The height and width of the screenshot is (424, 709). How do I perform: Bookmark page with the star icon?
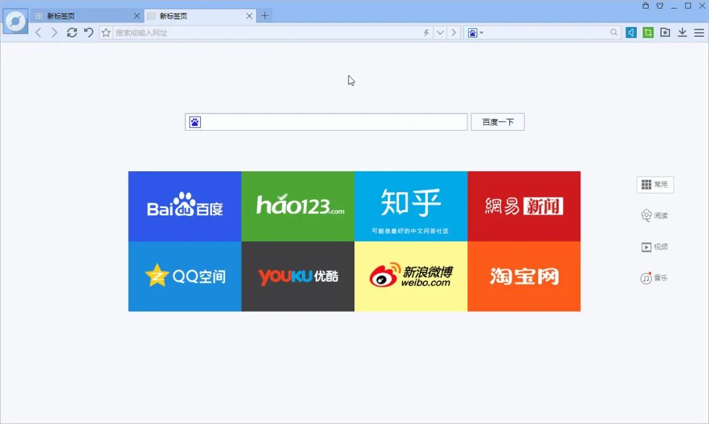coord(106,33)
